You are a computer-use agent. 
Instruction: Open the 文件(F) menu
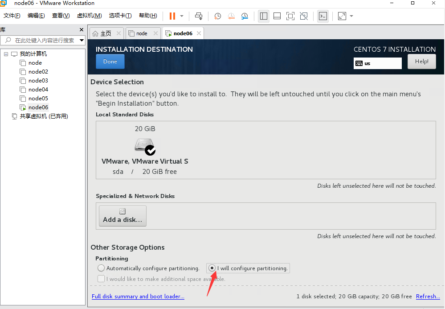[12, 16]
